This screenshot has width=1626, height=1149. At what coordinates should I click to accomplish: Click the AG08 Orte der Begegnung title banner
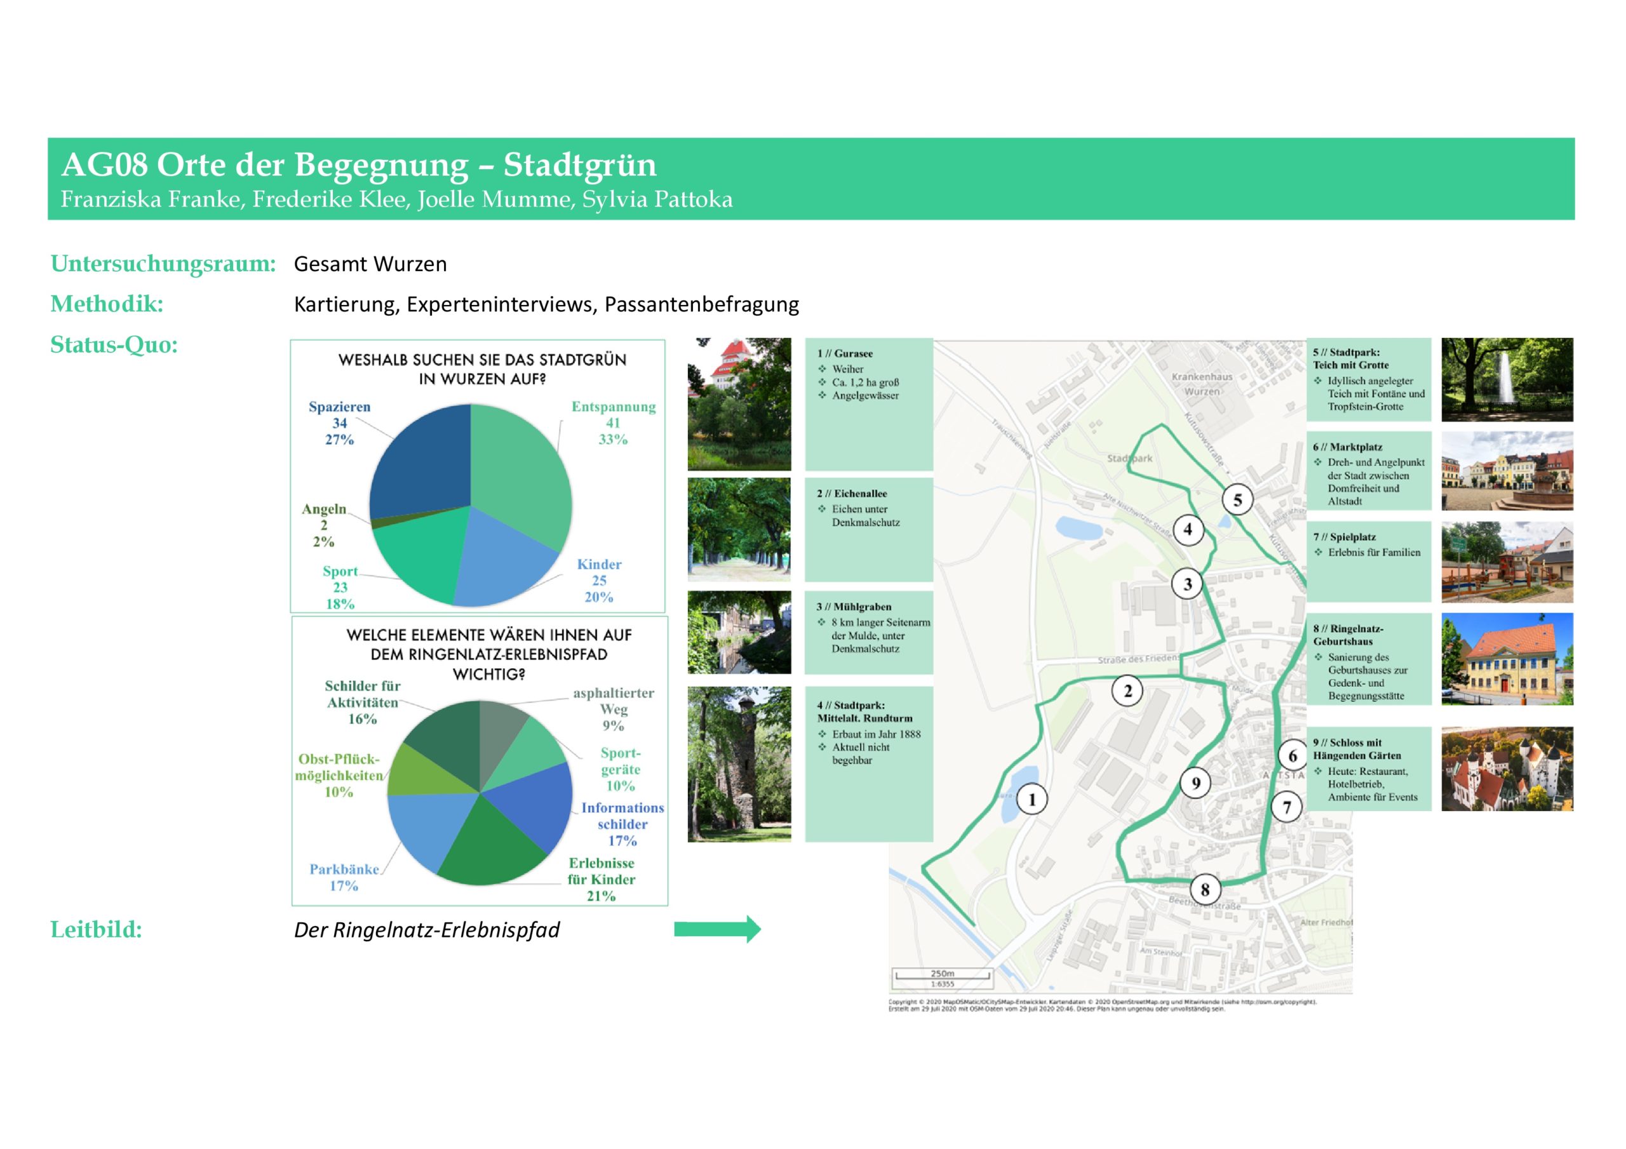811,178
